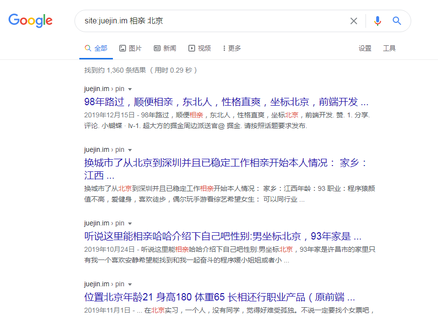This screenshot has height=316, width=438.
Task: Expand dropdown arrow above 换城市了 result
Action: pyautogui.click(x=130, y=150)
